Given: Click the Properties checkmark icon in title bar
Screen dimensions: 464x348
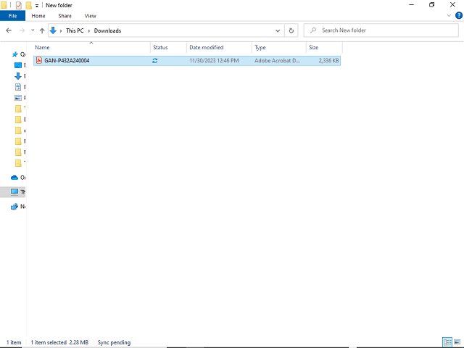Looking at the screenshot, I should click(x=19, y=5).
